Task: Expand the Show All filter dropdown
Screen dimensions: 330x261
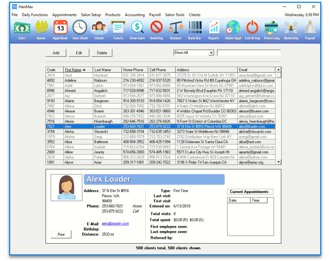Action: click(211, 53)
